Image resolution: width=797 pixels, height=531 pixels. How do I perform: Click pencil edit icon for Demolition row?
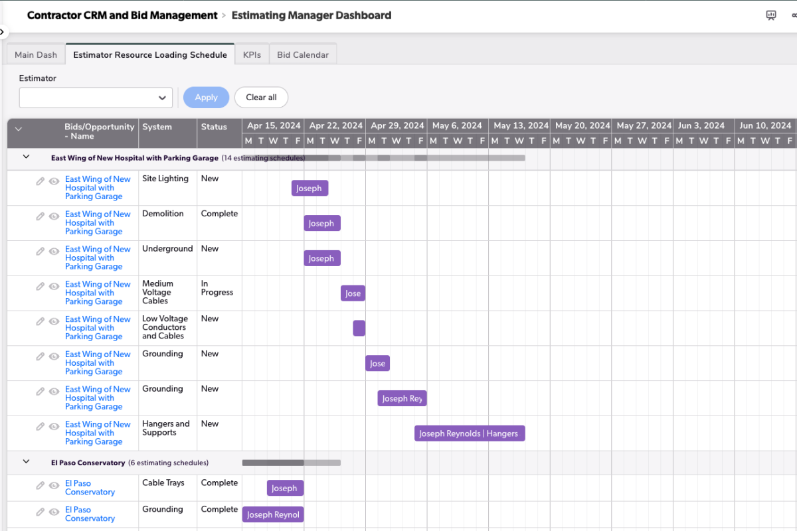[41, 216]
